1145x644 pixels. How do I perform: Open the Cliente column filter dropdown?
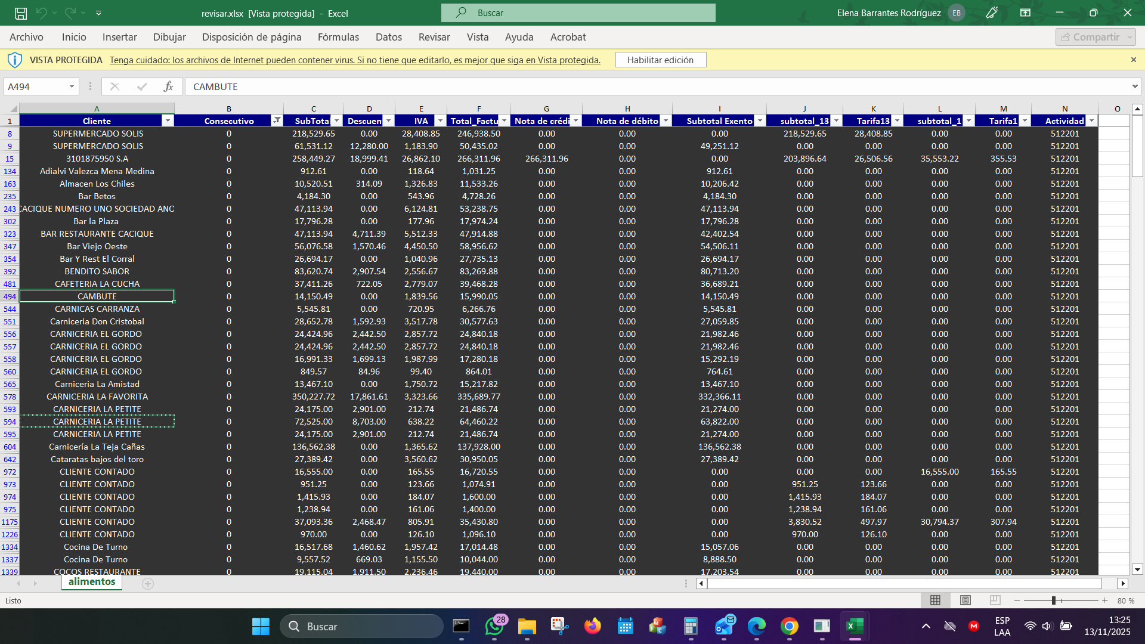tap(168, 120)
